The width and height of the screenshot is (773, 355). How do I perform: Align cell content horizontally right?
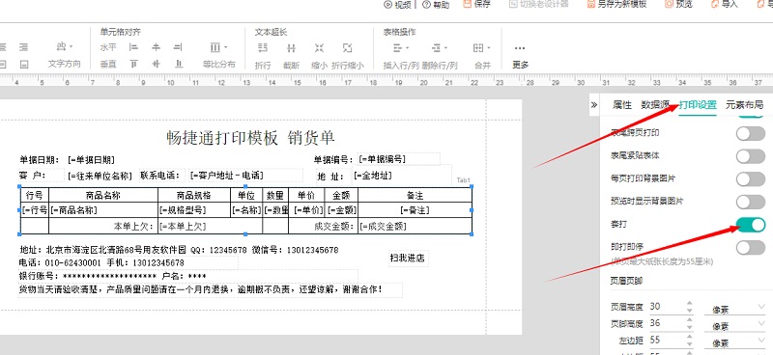click(x=178, y=48)
